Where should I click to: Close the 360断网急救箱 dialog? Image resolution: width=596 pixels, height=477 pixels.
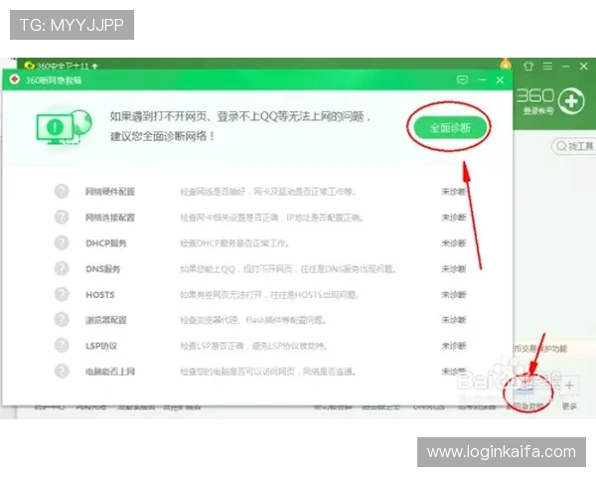click(500, 79)
